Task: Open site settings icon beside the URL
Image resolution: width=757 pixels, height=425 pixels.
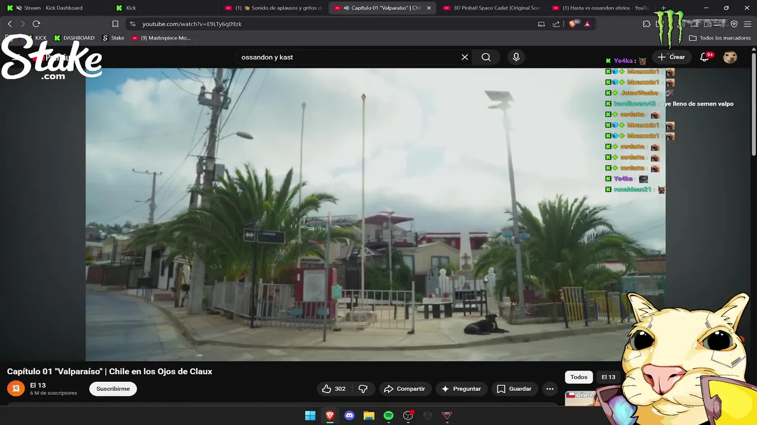Action: tap(132, 24)
